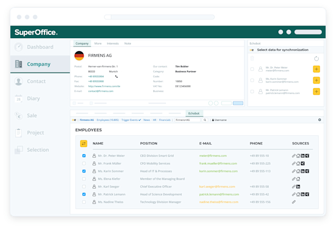Click the Contact person icon
Image resolution: width=336 pixels, height=229 pixels.
coord(19,82)
